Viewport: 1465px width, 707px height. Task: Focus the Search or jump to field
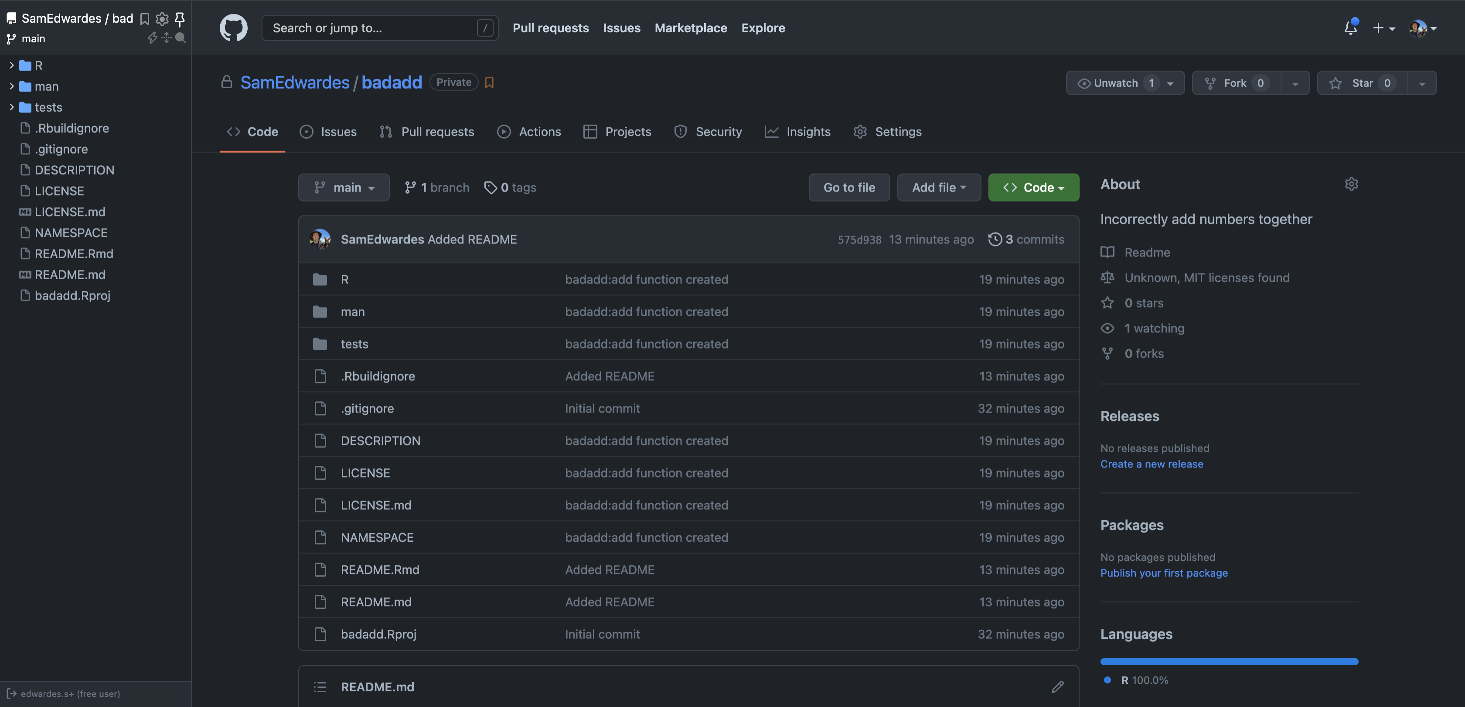pos(379,27)
